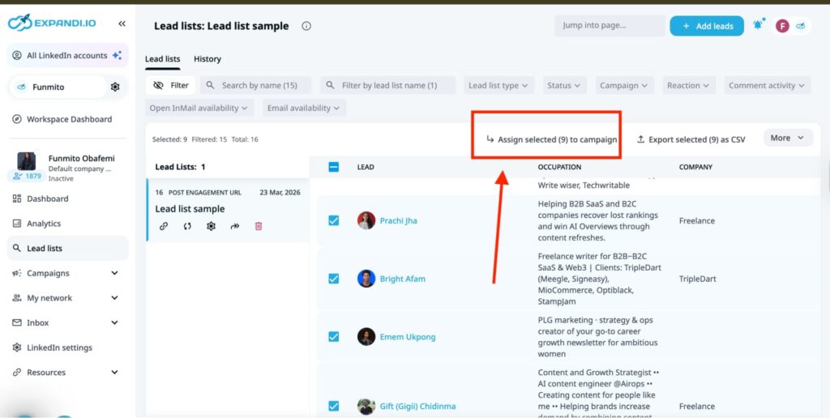The width and height of the screenshot is (830, 418).
Task: Switch to the Lead lists tab
Action: 162,59
